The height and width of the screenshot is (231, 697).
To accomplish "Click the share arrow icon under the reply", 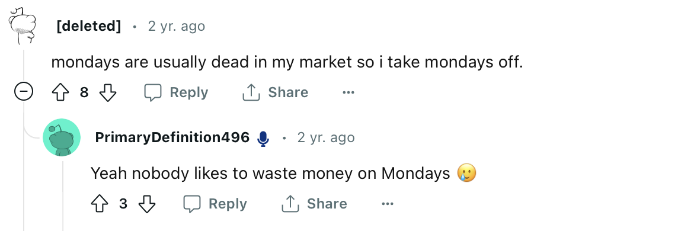I will click(x=289, y=204).
